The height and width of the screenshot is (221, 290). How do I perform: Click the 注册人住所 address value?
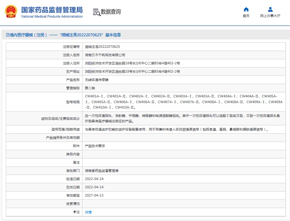point(133,63)
